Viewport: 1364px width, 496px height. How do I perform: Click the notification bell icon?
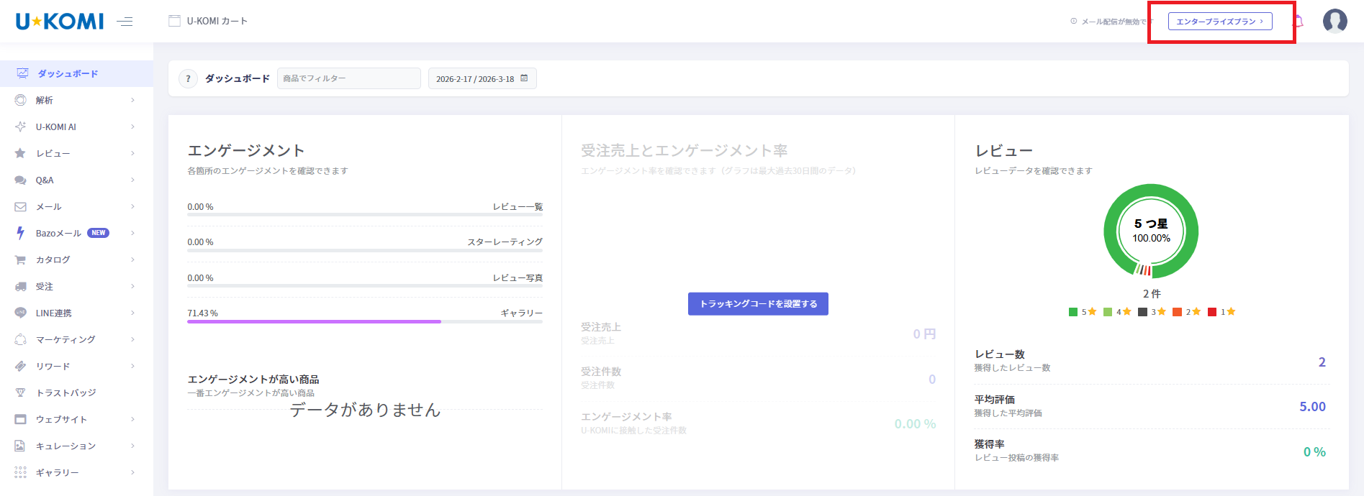[1299, 21]
